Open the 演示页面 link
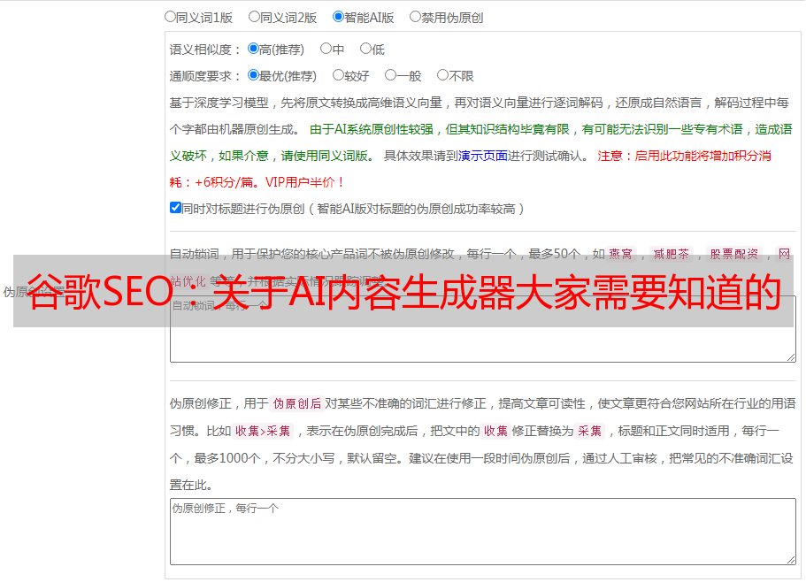 [x=483, y=156]
